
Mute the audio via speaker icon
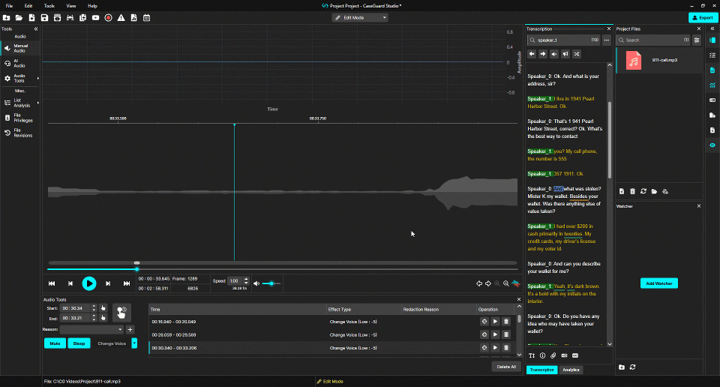(256, 283)
